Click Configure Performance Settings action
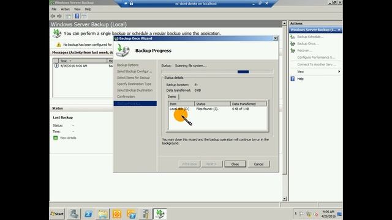 tap(316, 57)
